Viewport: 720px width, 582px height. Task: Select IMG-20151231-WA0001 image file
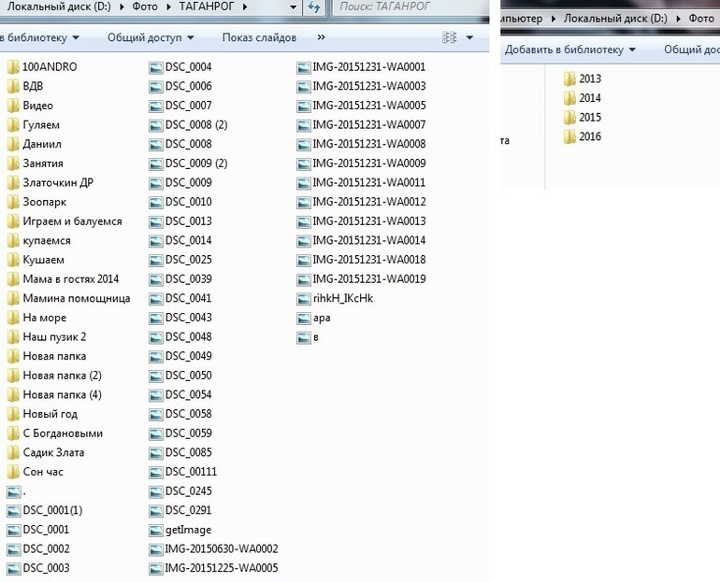pos(368,66)
